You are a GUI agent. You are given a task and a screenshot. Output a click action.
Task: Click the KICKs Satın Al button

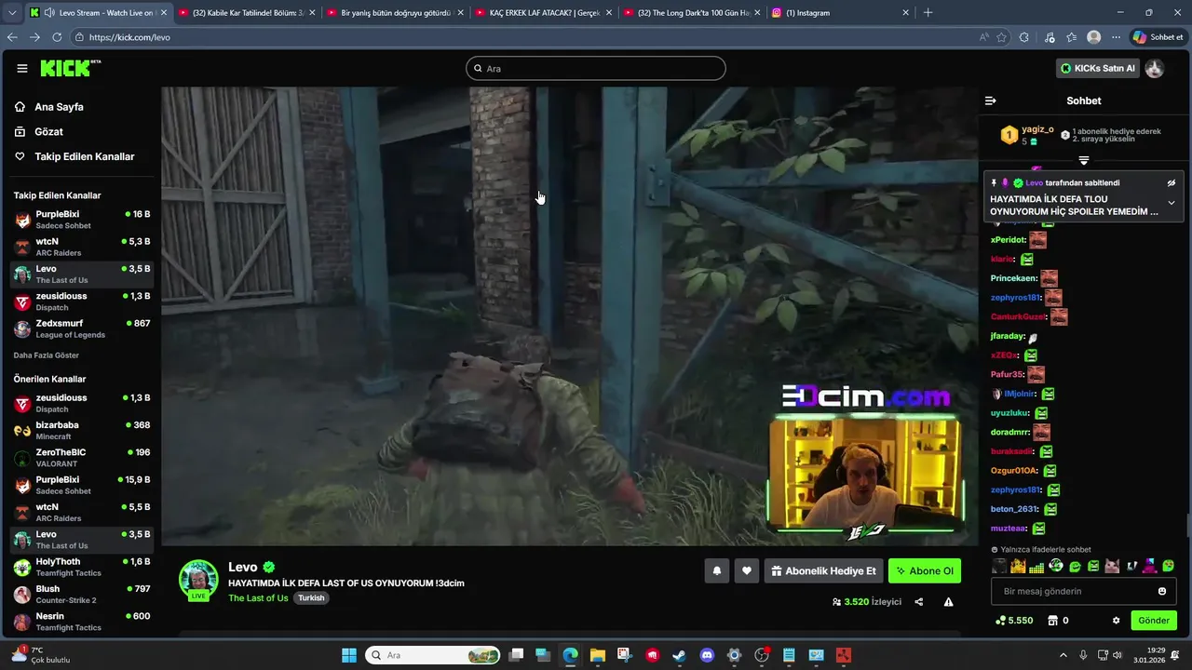[1097, 68]
